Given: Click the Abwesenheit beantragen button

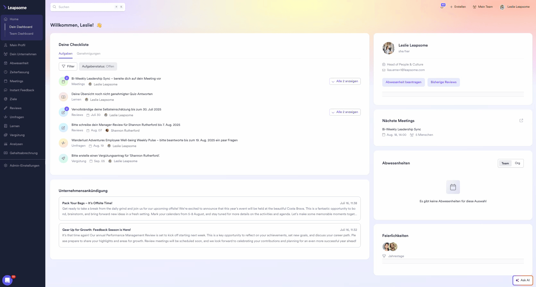Looking at the screenshot, I should click(x=403, y=82).
